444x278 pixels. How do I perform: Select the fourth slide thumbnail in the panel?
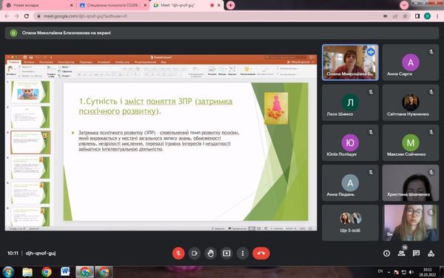[30, 168]
